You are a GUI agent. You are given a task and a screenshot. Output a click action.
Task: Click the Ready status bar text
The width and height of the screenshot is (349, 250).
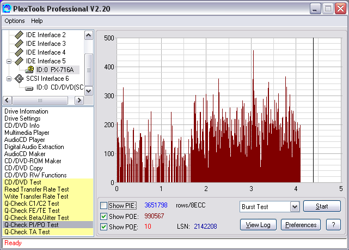(13, 243)
